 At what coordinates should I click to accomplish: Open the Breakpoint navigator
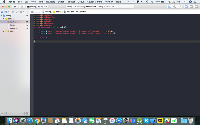click(x=24, y=12)
